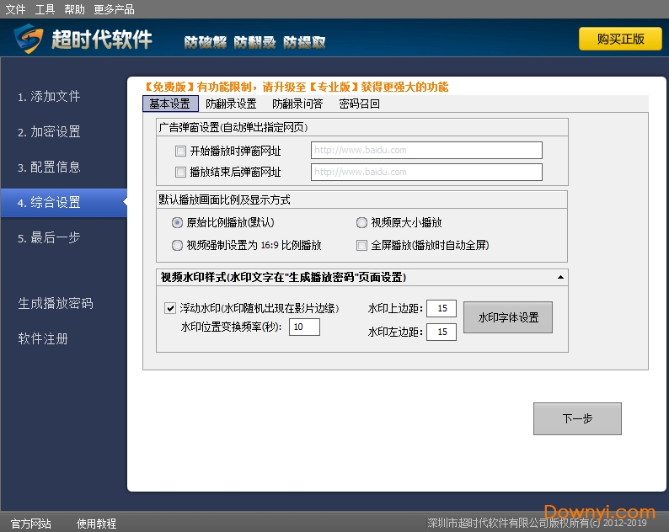Open 官方网站 link in status bar
The image size is (669, 532).
(x=30, y=524)
